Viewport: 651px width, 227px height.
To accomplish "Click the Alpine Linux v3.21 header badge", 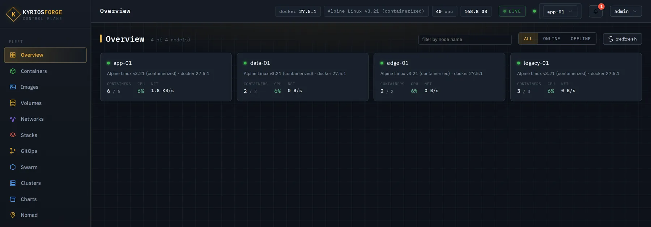I will pos(376,11).
